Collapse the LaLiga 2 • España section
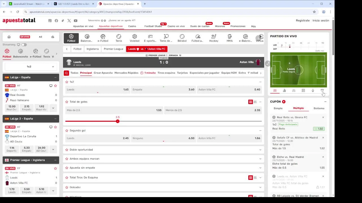 click(x=55, y=119)
